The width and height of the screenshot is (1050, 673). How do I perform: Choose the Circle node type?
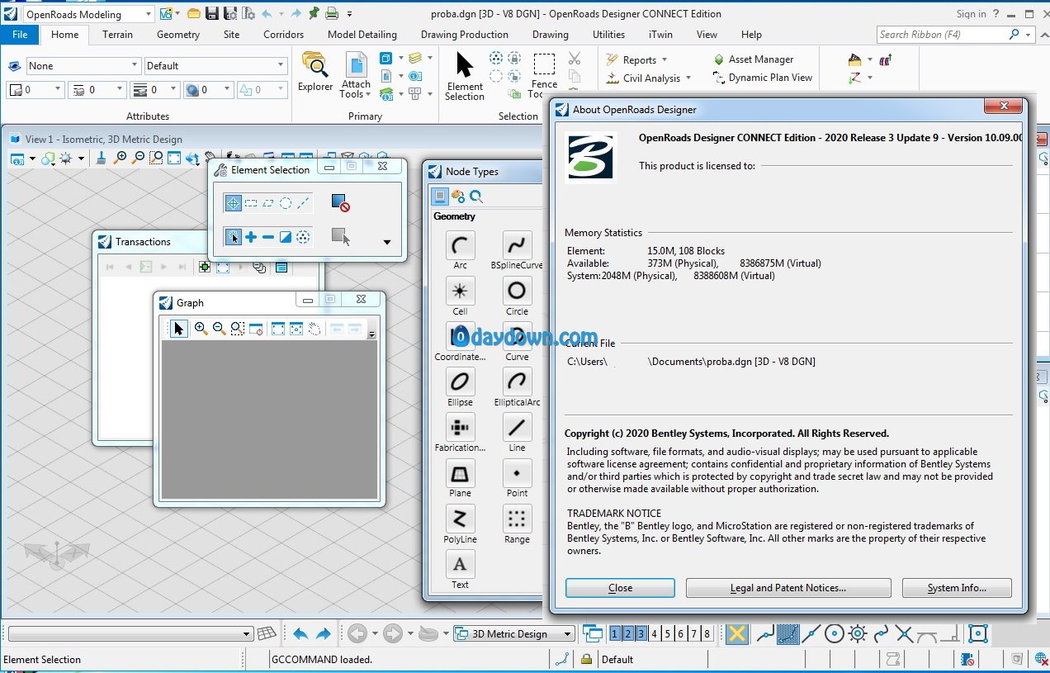[517, 291]
